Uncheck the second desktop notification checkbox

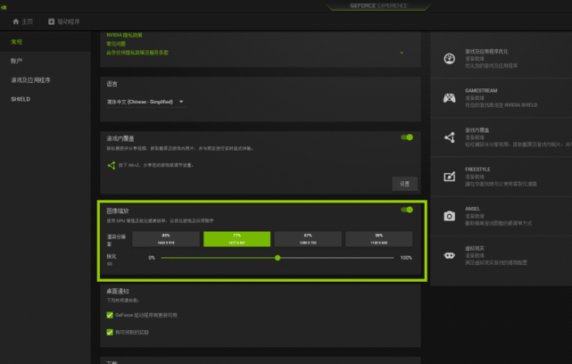pos(110,332)
